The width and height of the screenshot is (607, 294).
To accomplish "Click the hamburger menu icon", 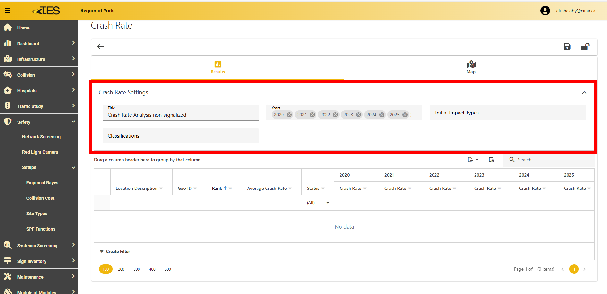I will [x=8, y=11].
